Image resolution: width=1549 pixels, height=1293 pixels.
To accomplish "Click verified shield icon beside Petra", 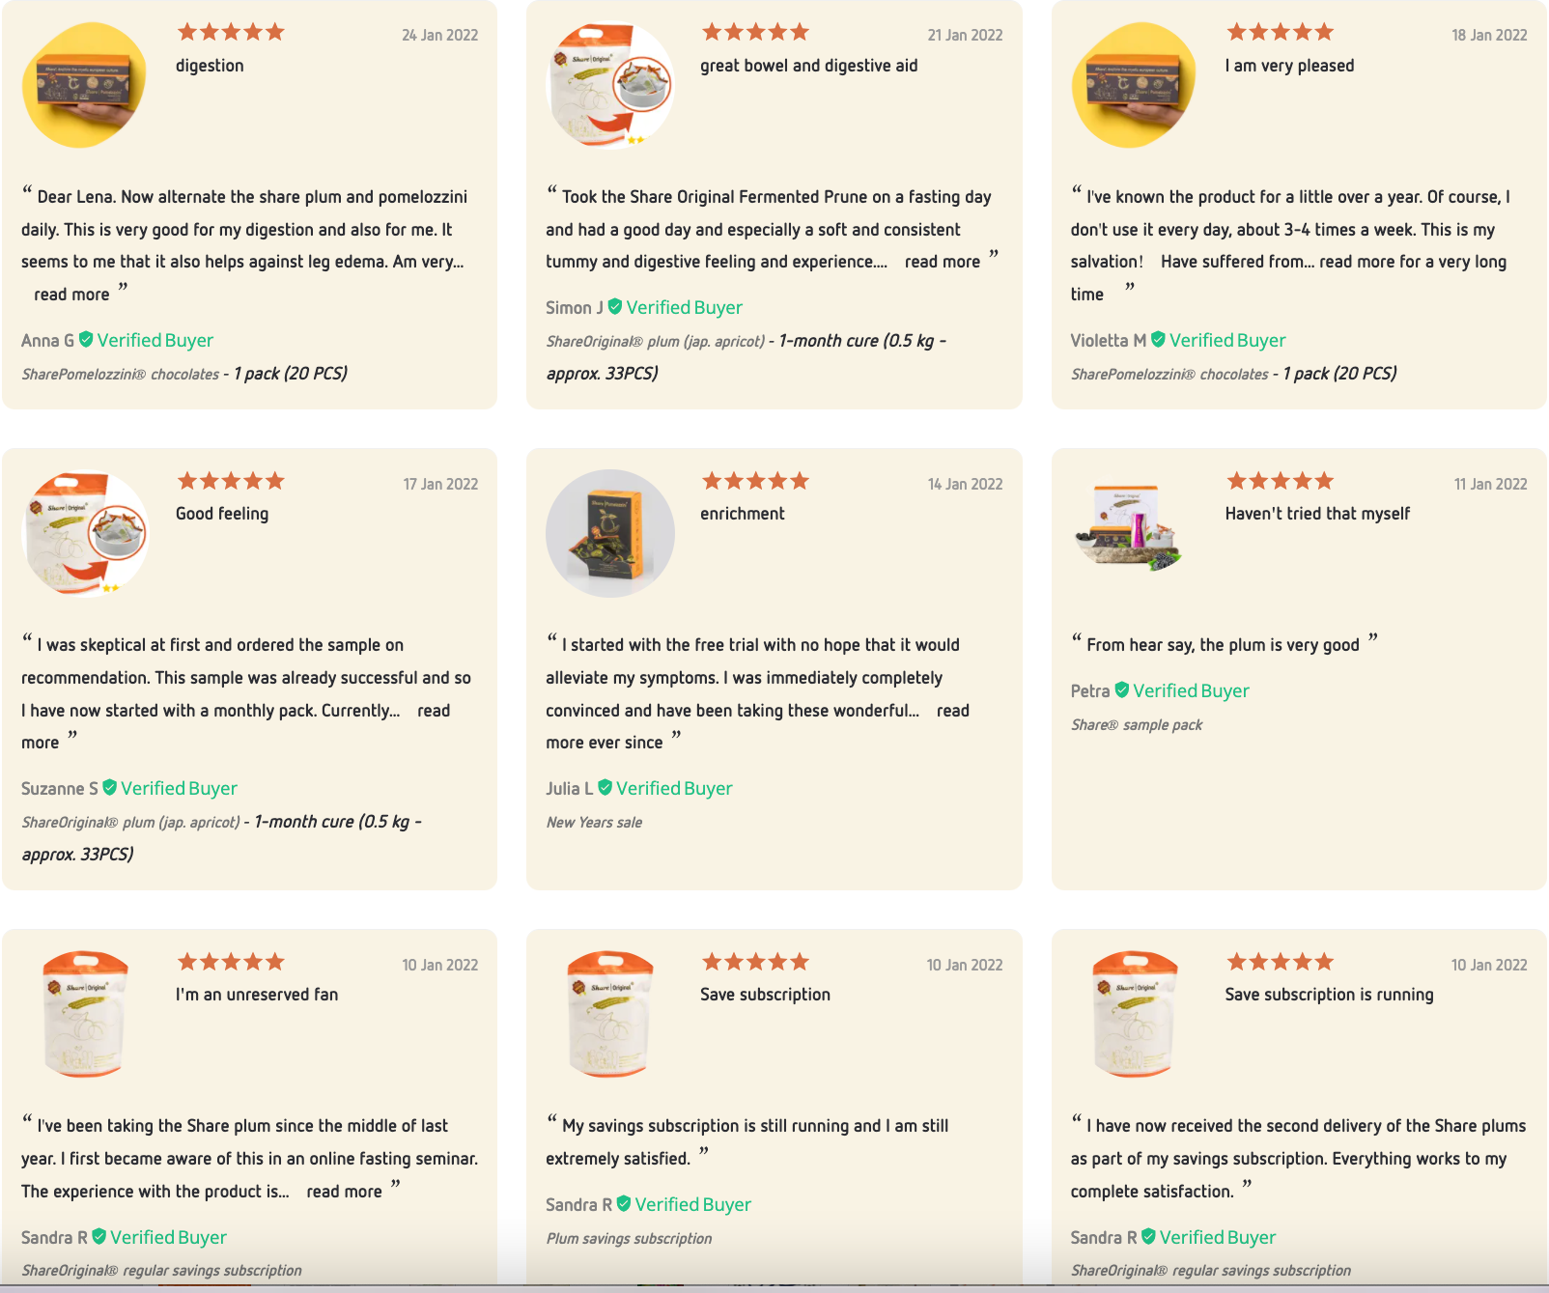I will tap(1122, 689).
